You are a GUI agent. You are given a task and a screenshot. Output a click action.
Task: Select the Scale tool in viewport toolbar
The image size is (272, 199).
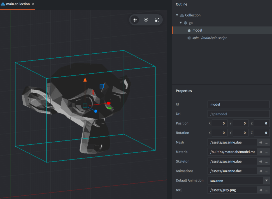click(x=157, y=20)
